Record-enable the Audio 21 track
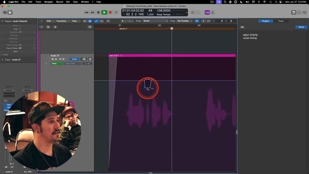The height and width of the screenshot is (174, 309). tap(60, 59)
